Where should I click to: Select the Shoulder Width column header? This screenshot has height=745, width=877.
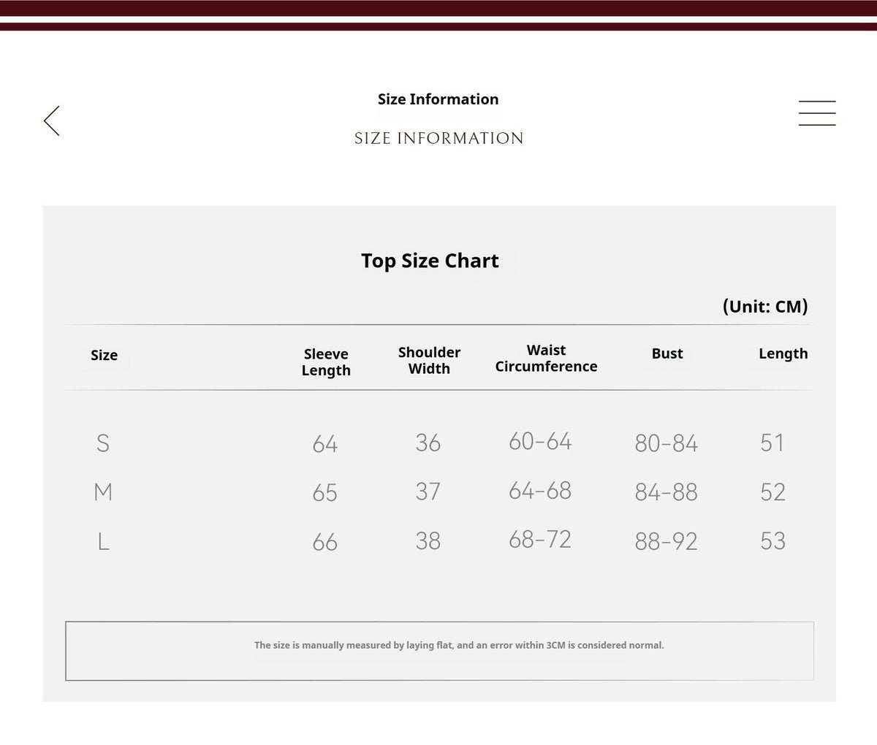[x=429, y=360]
